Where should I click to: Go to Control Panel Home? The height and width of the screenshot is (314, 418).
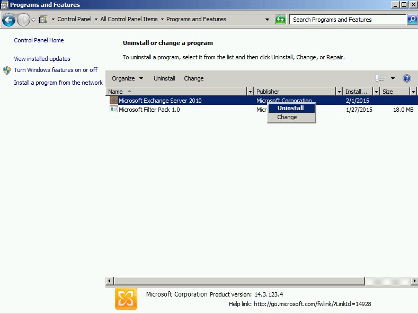(x=39, y=40)
